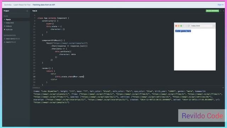Click the style.css file icon in sidebar
This screenshot has width=227, height=128.
click(5, 30)
